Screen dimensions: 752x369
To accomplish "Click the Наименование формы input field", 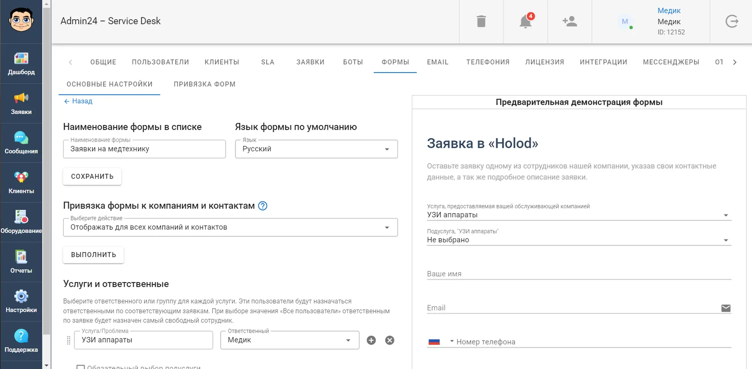I will [x=144, y=149].
